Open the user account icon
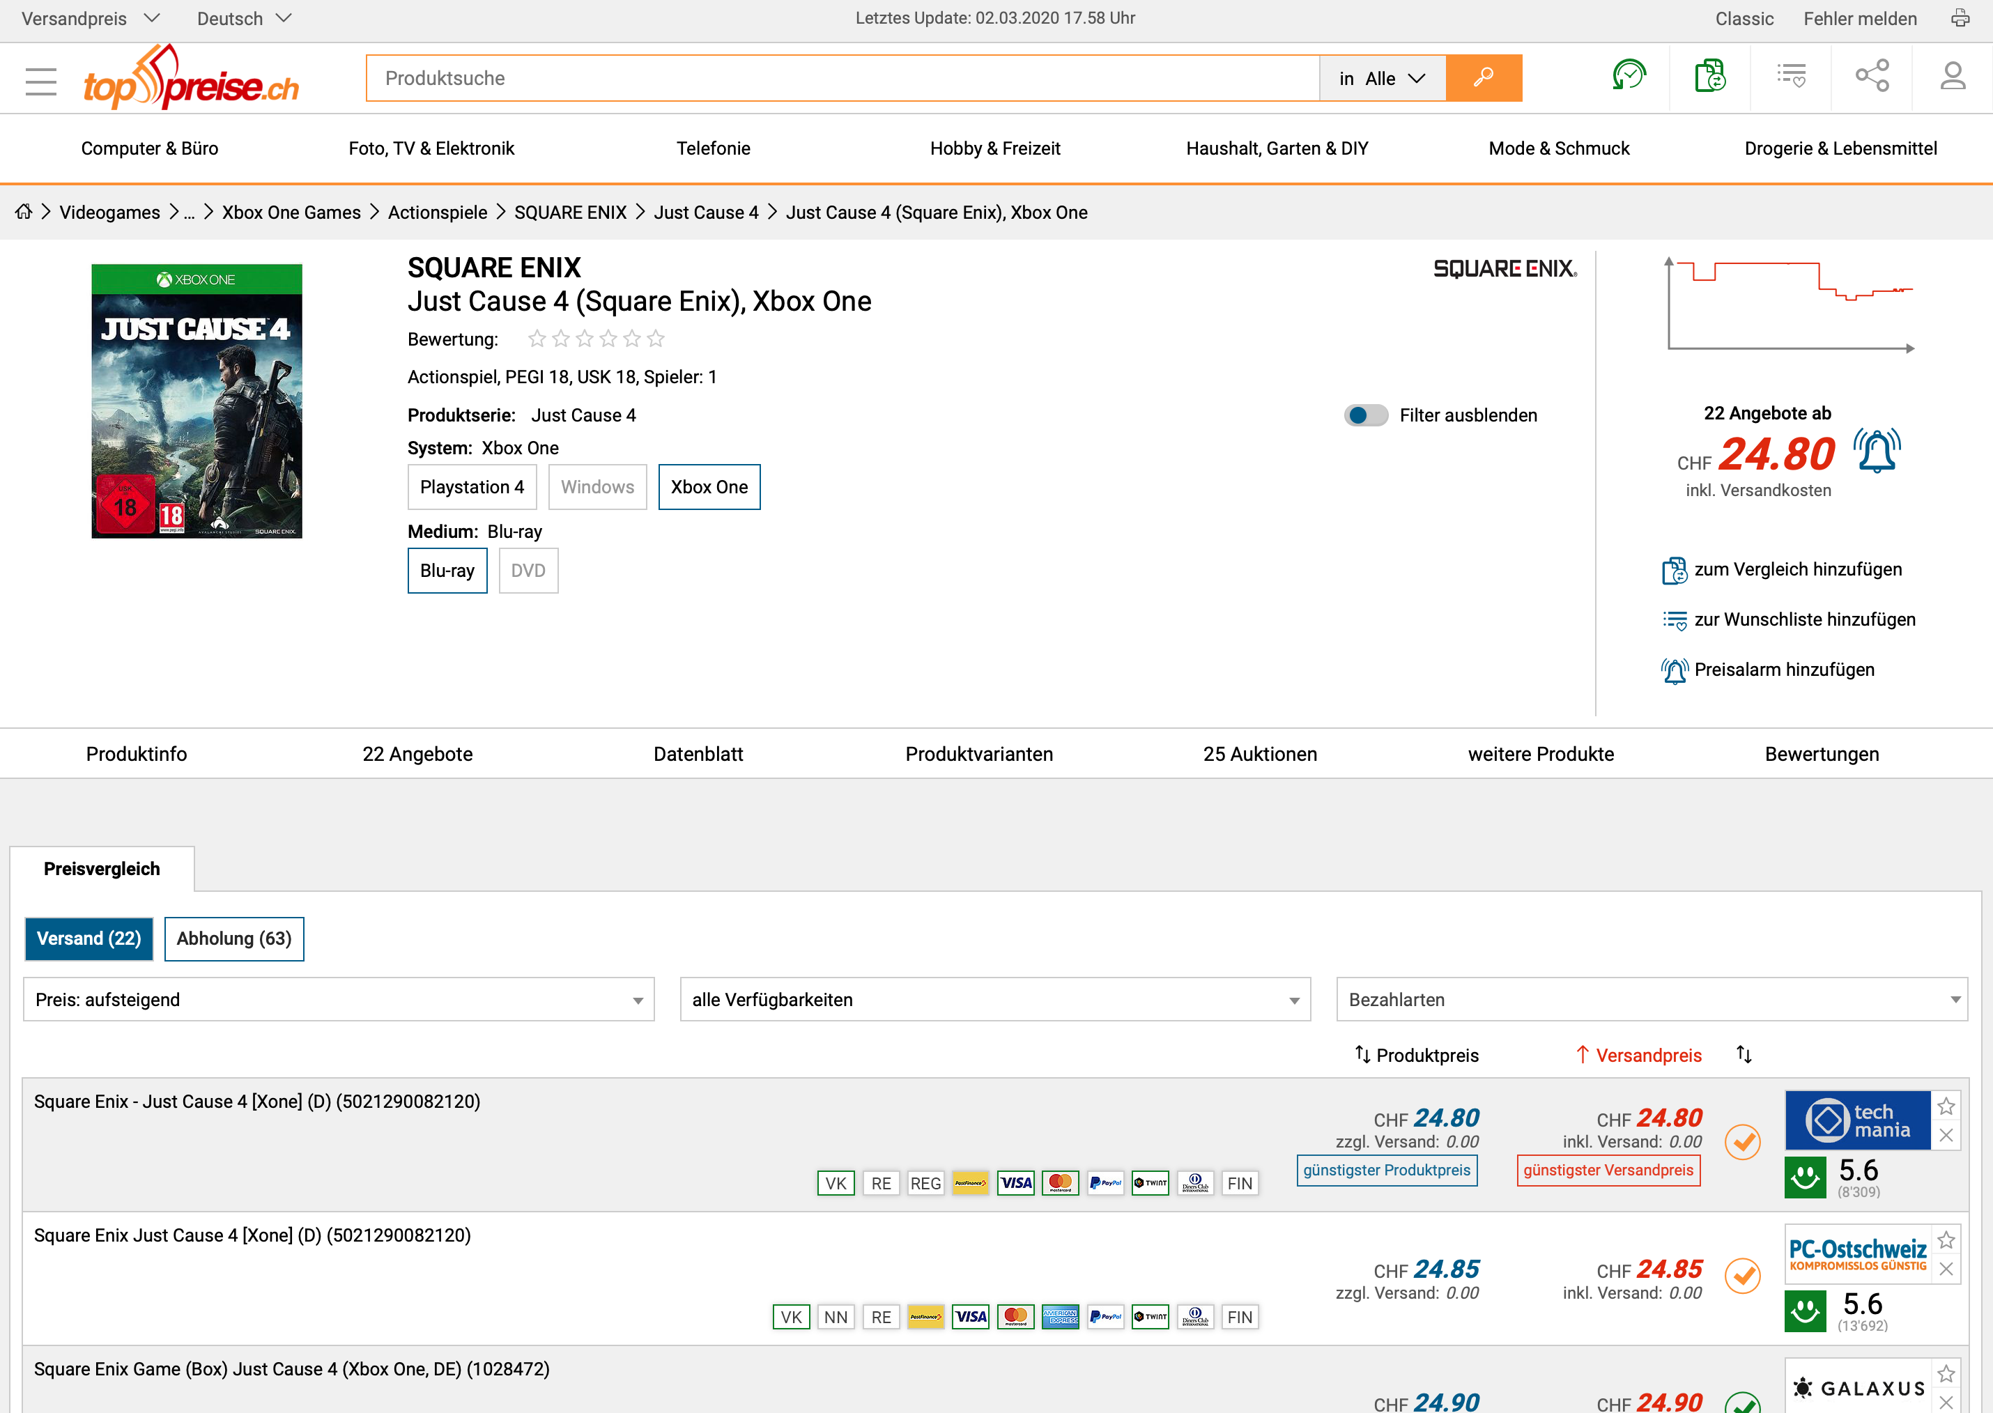1993x1413 pixels. click(x=1952, y=77)
